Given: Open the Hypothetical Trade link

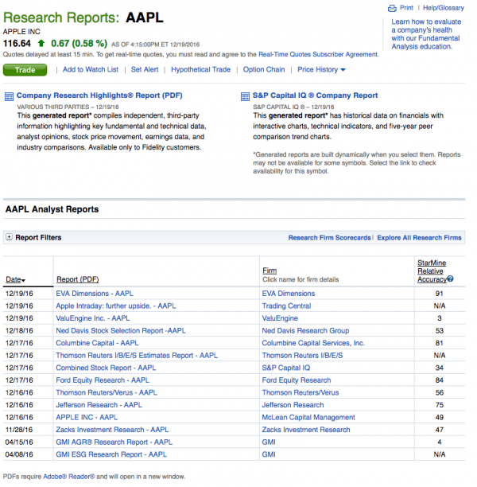Looking at the screenshot, I should tap(200, 70).
